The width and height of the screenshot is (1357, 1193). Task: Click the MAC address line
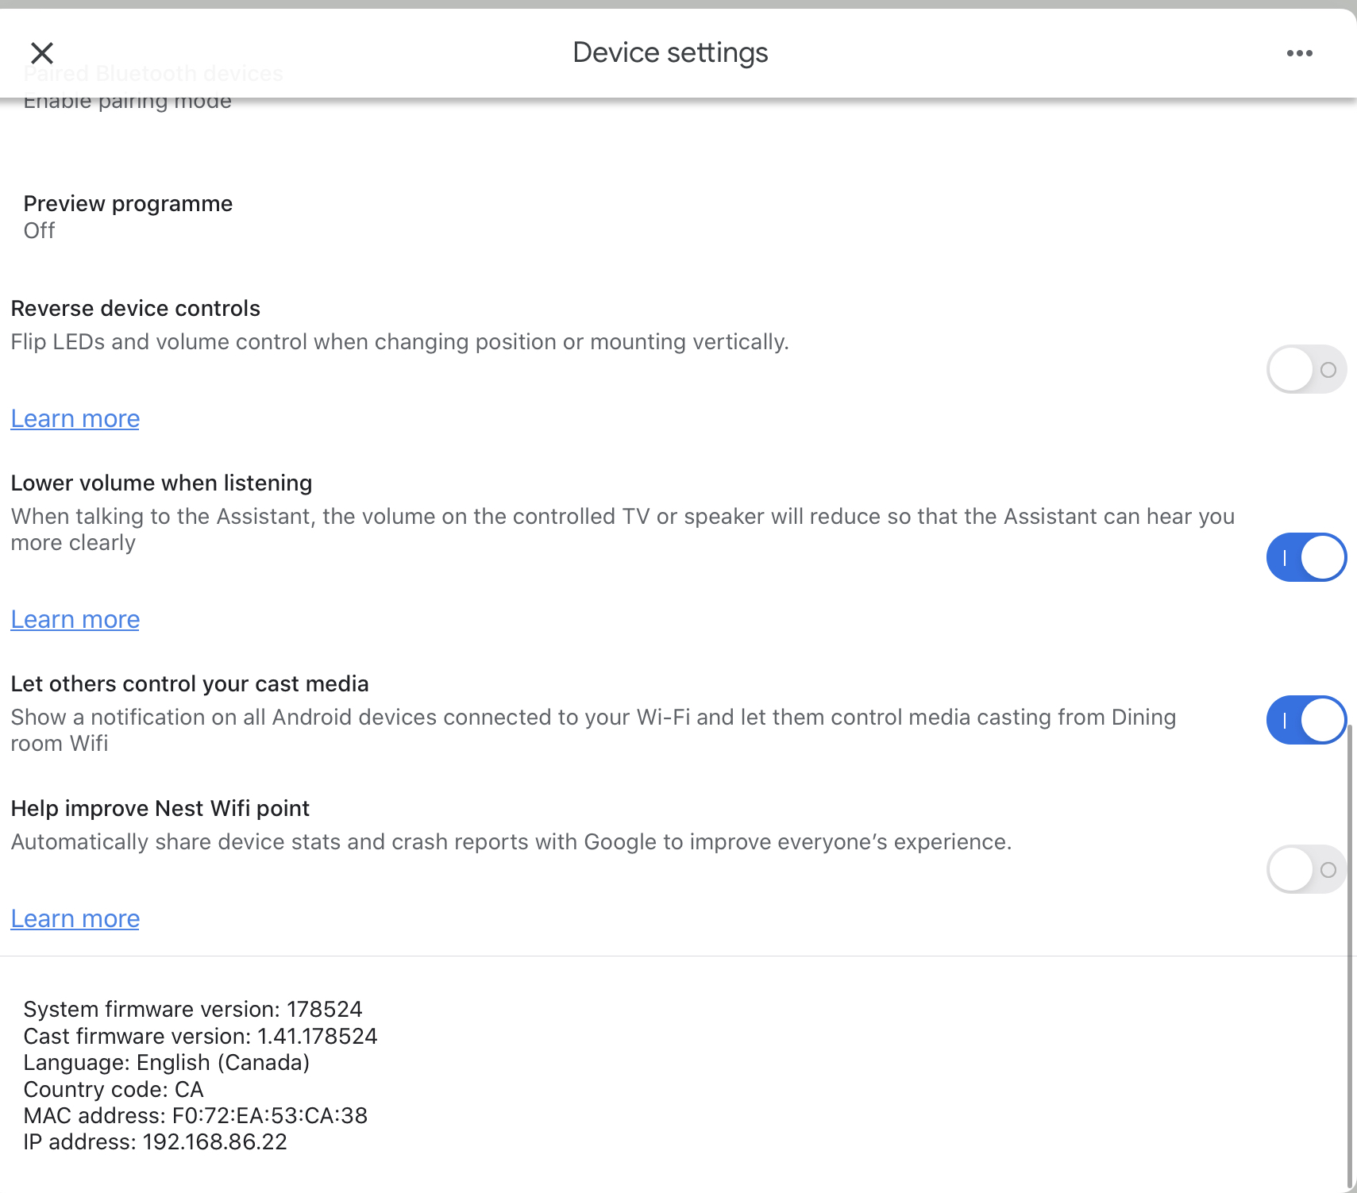coord(195,1115)
